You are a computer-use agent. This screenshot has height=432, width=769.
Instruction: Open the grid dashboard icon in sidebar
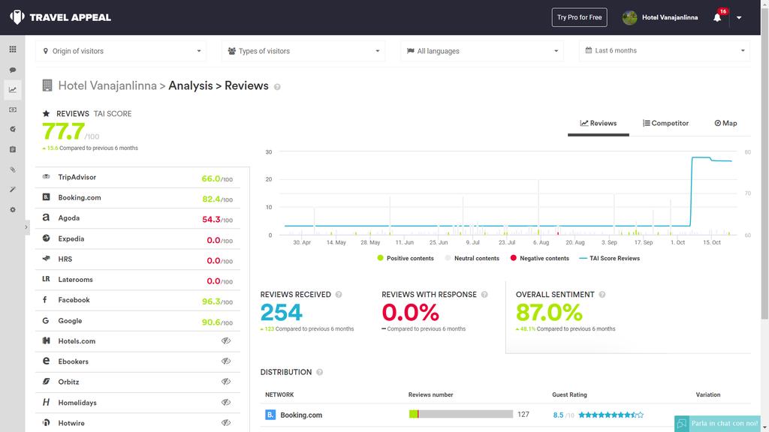(x=13, y=49)
